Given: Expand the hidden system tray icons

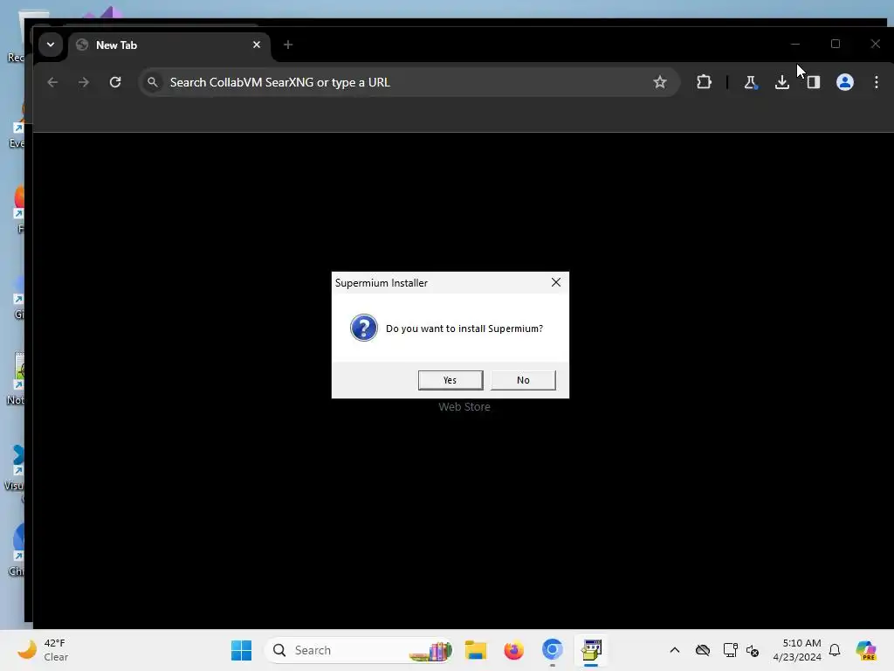Looking at the screenshot, I should point(675,650).
